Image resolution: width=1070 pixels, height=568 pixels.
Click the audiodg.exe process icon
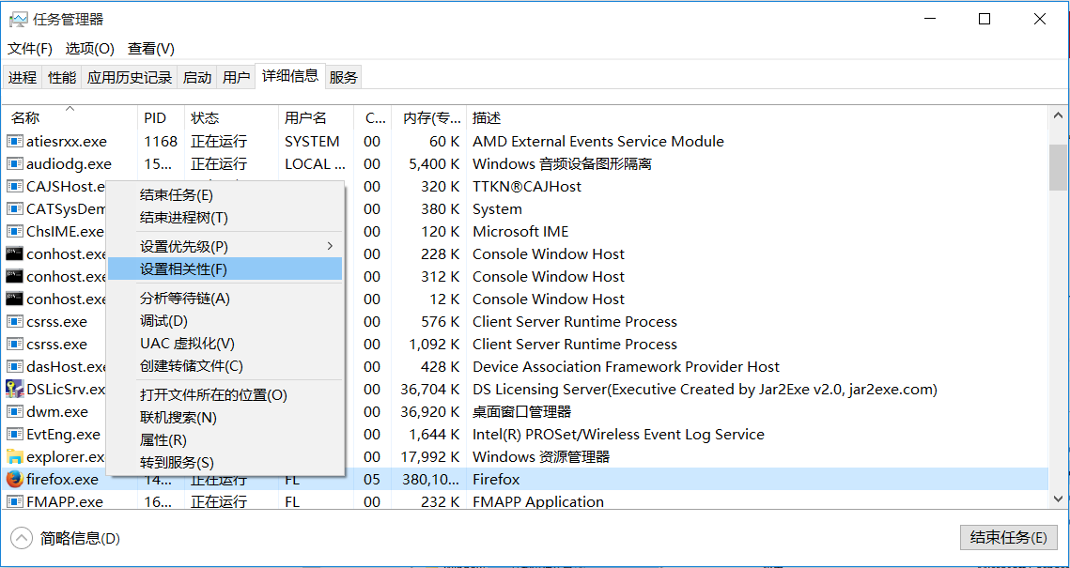14,163
